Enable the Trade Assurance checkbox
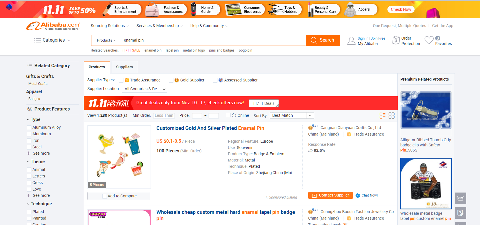Screen dimensions: 480x225 point(121,80)
